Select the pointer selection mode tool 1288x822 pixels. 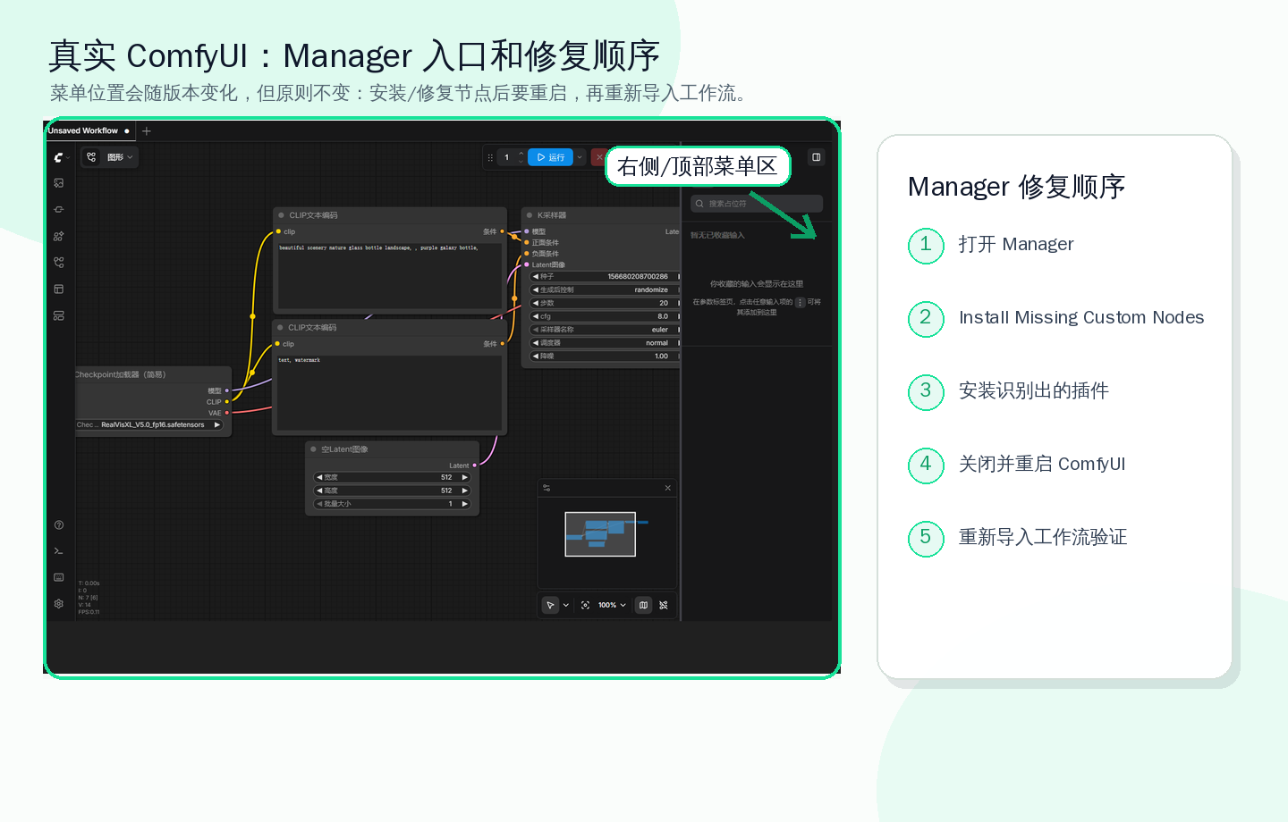550,605
